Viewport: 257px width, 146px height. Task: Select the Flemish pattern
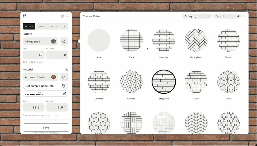229,40
